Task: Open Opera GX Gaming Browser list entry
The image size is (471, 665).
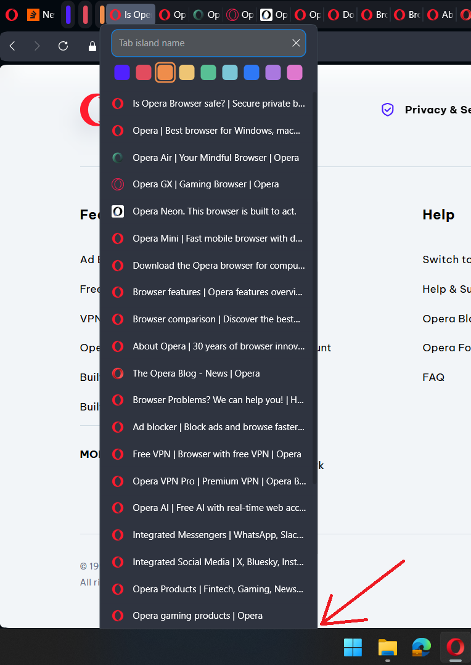Action: click(x=205, y=184)
